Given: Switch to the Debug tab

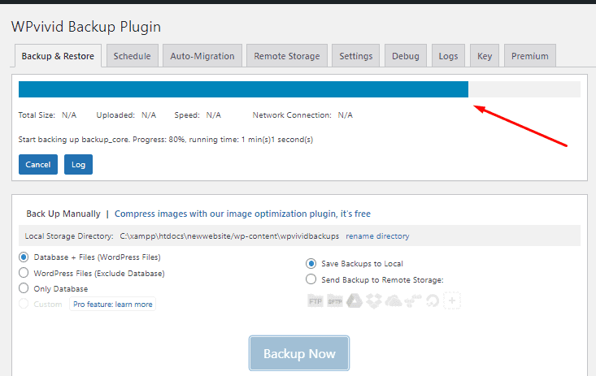Looking at the screenshot, I should (406, 56).
